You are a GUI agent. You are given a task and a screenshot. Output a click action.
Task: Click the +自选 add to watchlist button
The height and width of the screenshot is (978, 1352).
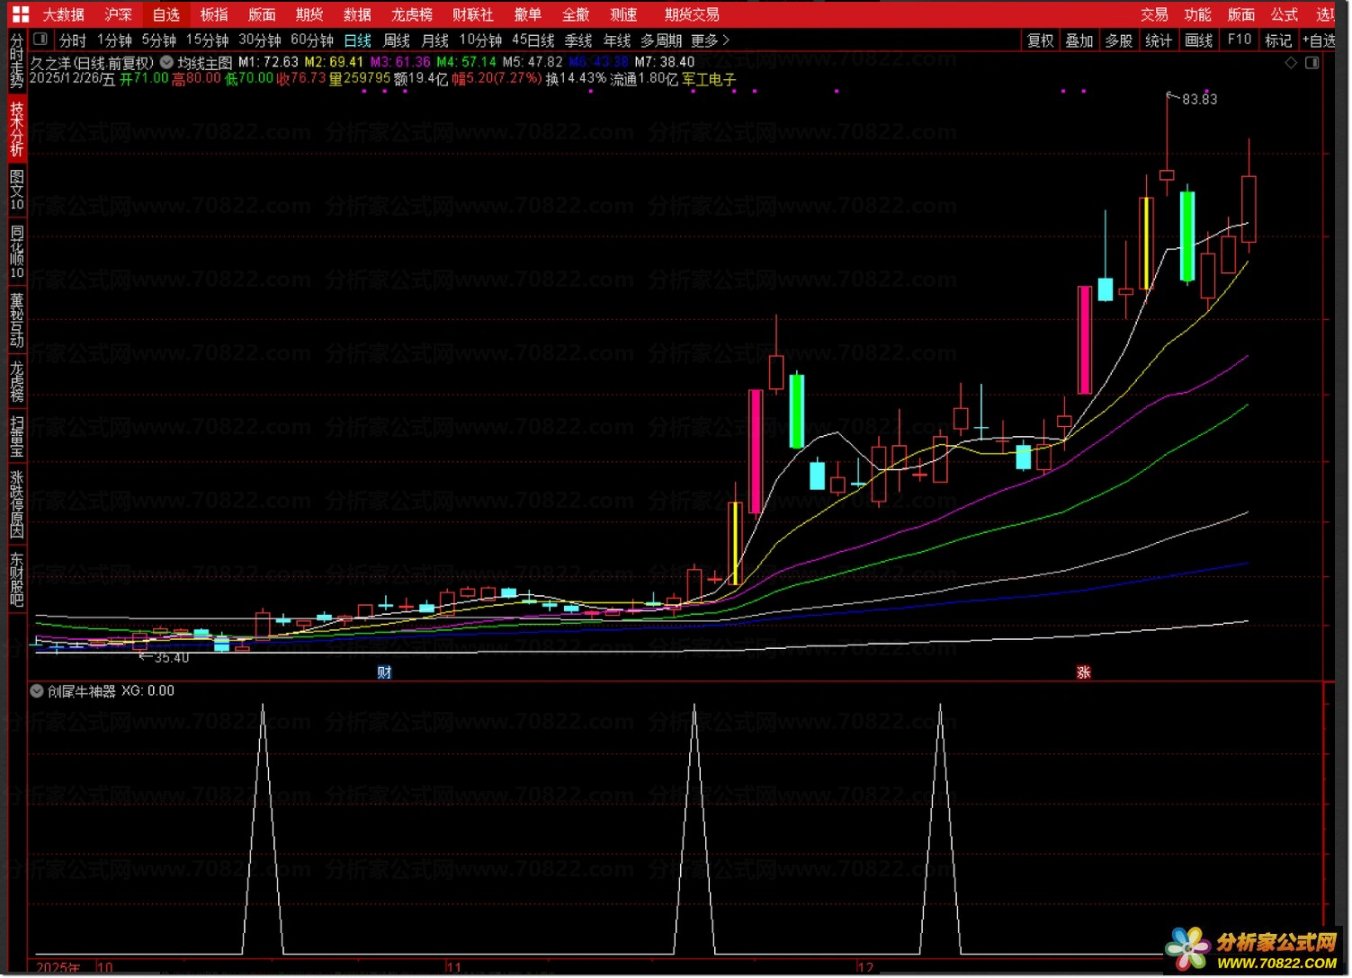pyautogui.click(x=1320, y=40)
